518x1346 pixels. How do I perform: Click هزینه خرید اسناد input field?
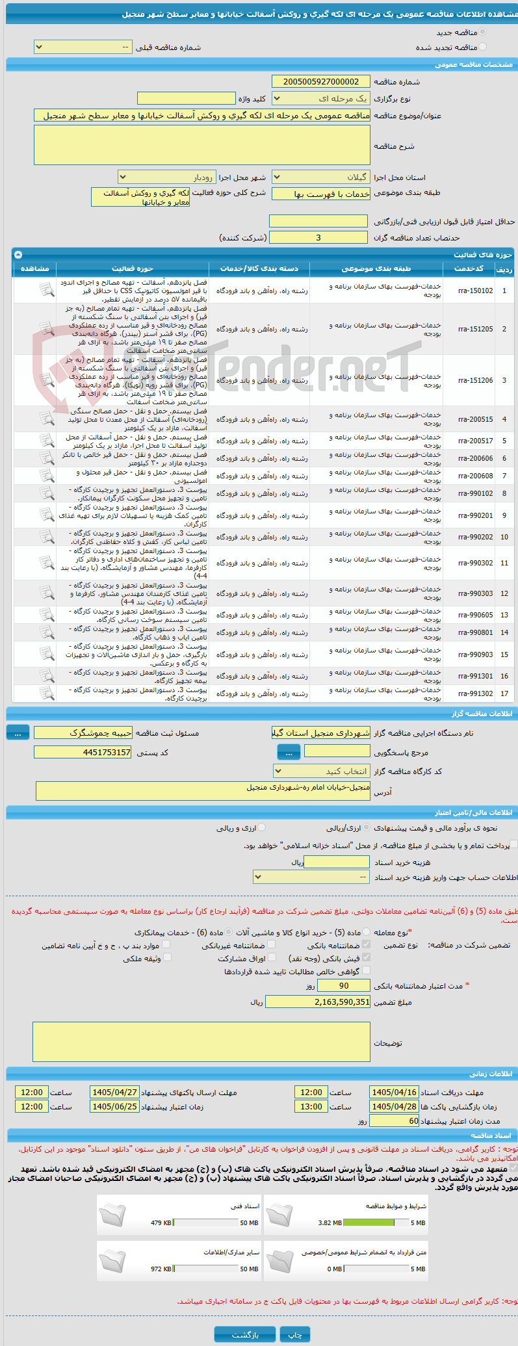point(337,862)
